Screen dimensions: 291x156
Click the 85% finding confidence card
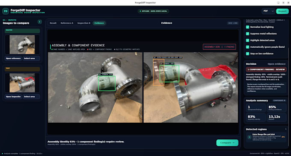point(276,108)
